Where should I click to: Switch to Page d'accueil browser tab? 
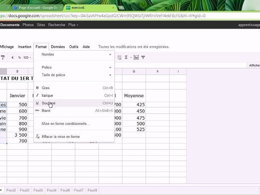[38, 8]
